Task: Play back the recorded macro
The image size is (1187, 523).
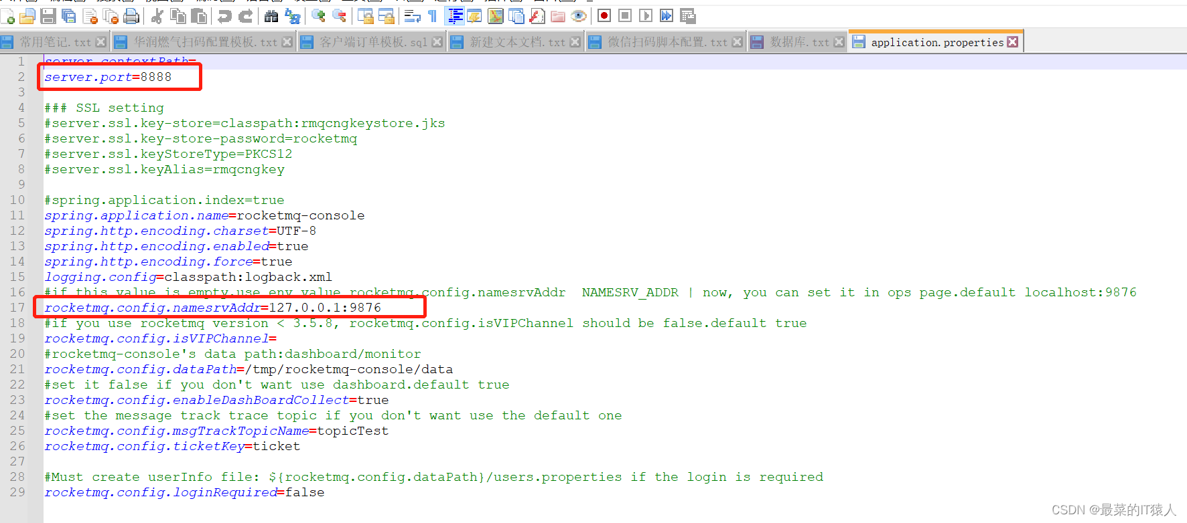Action: (646, 16)
